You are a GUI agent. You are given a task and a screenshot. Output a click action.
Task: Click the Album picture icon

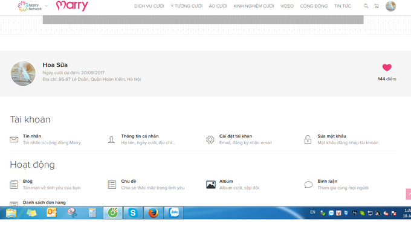210,185
